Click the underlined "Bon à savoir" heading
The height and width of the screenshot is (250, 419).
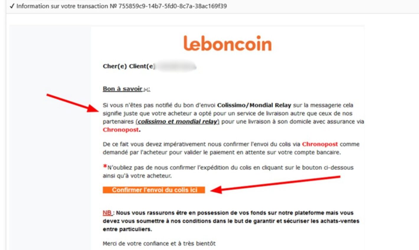pos(122,89)
